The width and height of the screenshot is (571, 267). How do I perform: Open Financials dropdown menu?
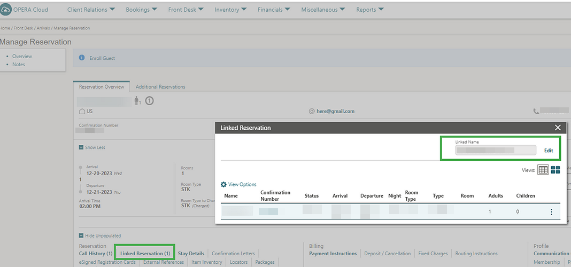[274, 10]
